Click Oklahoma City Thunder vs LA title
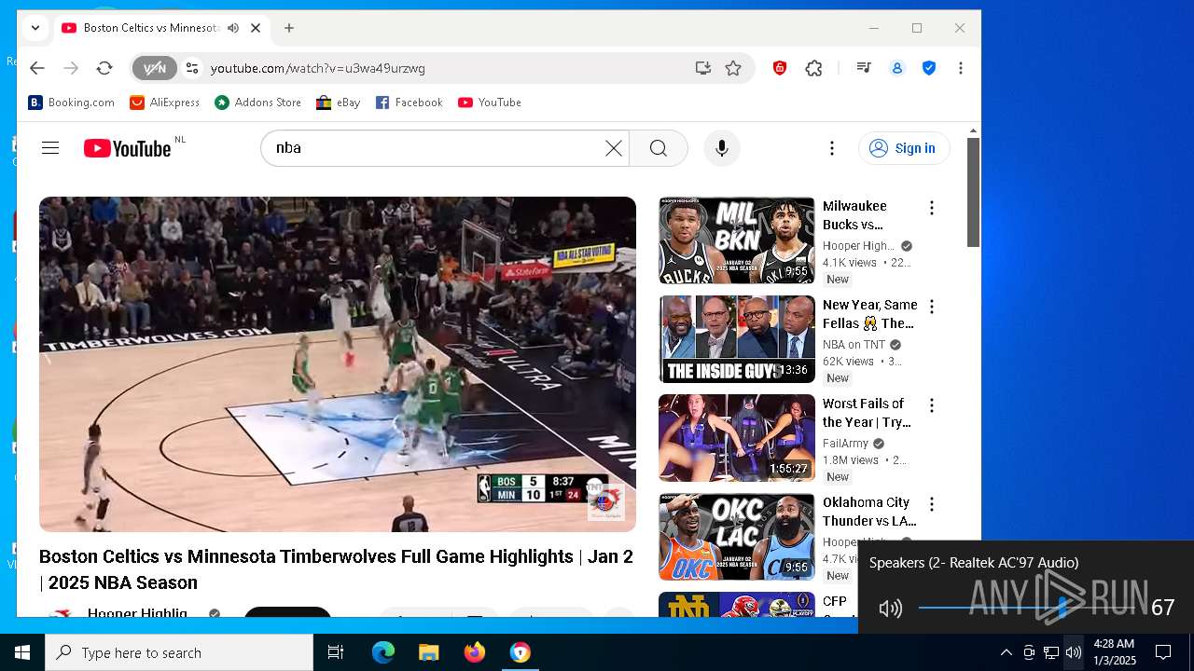The width and height of the screenshot is (1194, 671). click(869, 512)
